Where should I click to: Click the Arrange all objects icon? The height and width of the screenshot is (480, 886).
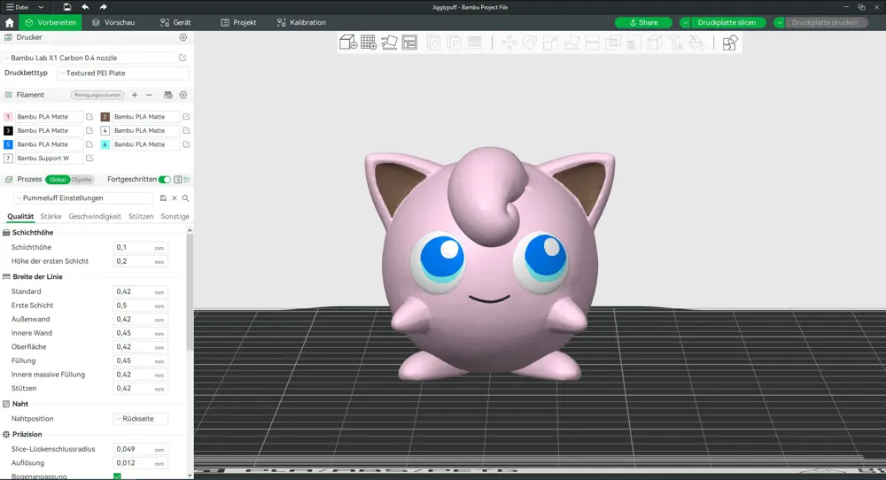[409, 43]
